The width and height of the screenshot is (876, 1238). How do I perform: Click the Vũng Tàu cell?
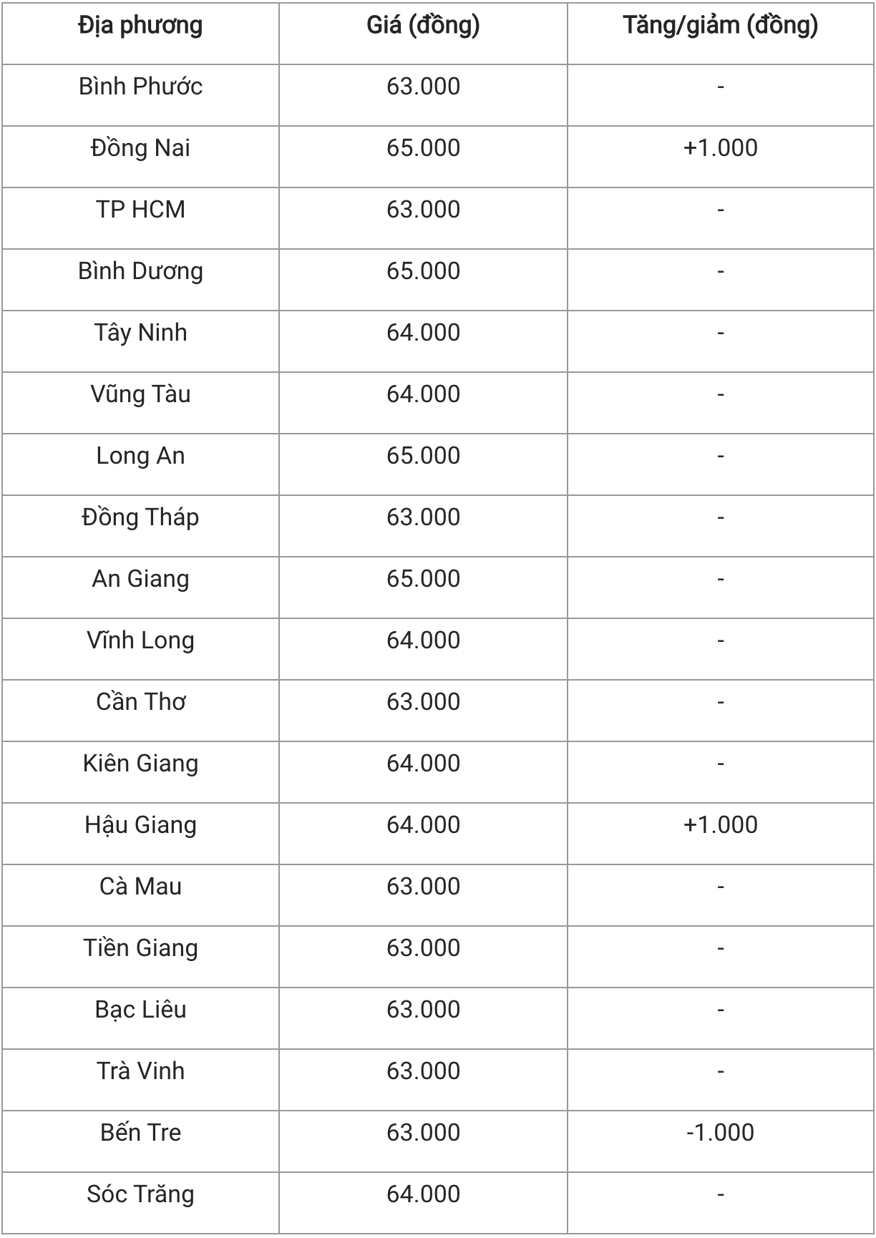(140, 394)
